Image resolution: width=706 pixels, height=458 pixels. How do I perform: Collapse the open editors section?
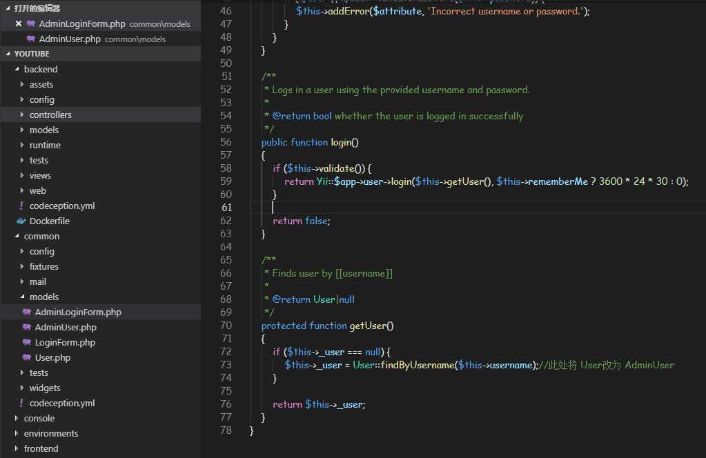click(x=8, y=8)
